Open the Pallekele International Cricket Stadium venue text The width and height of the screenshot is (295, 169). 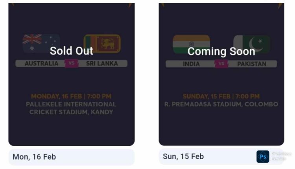coord(71,108)
